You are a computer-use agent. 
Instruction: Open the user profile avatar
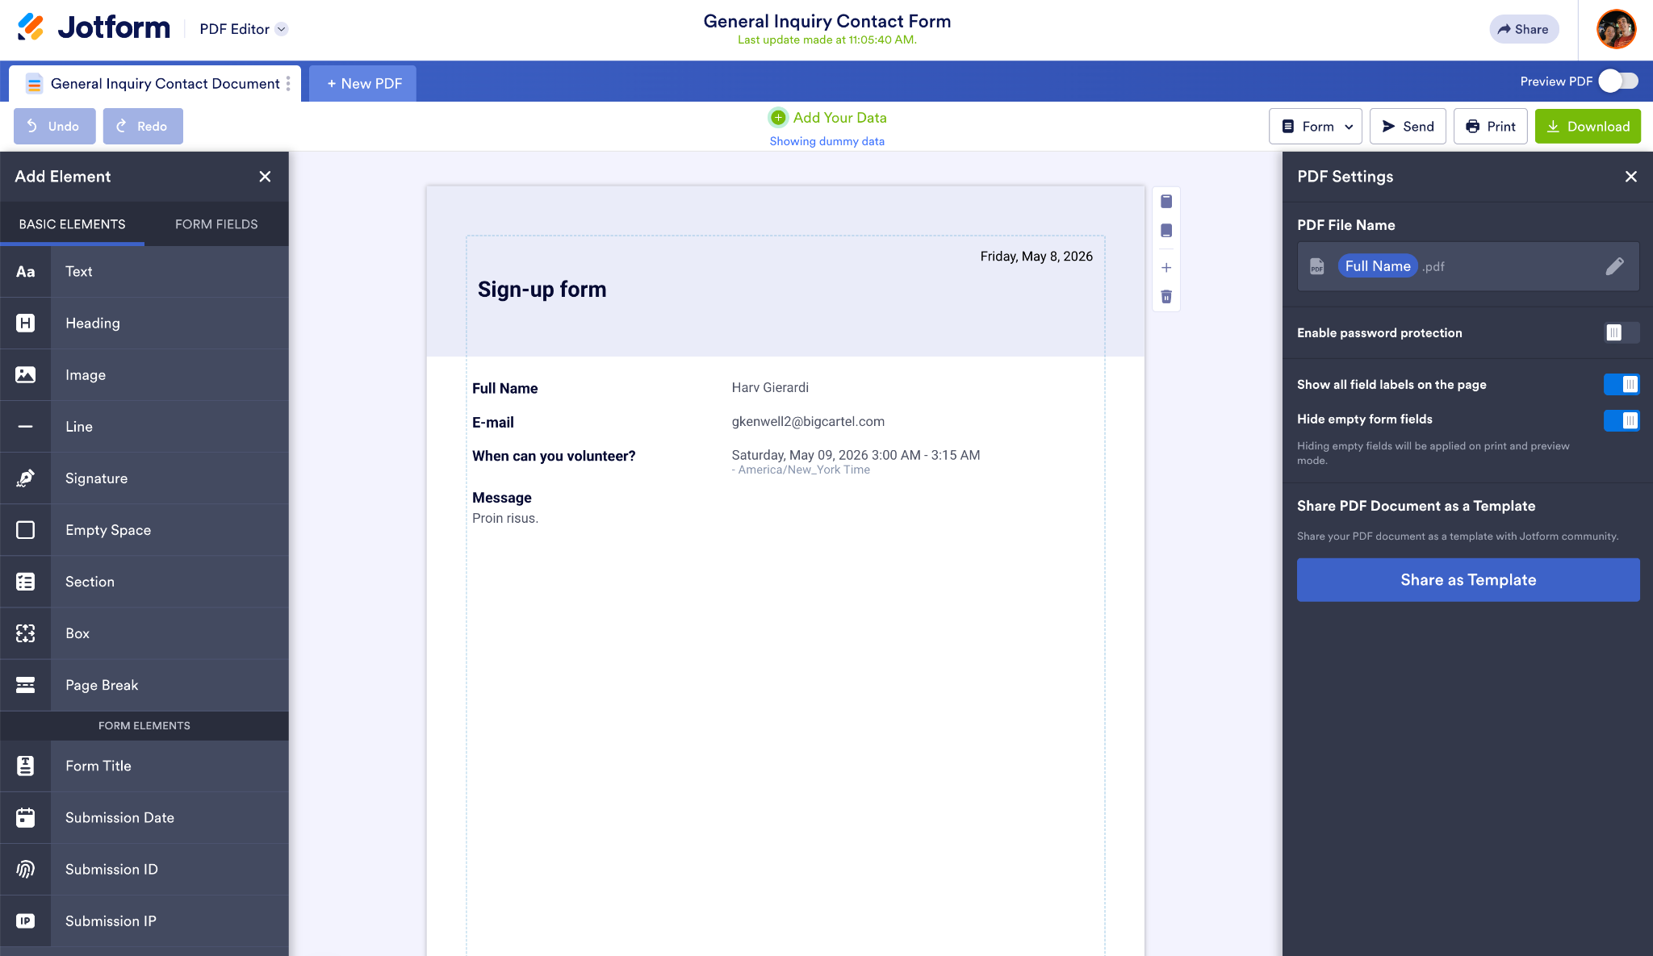coord(1617,29)
